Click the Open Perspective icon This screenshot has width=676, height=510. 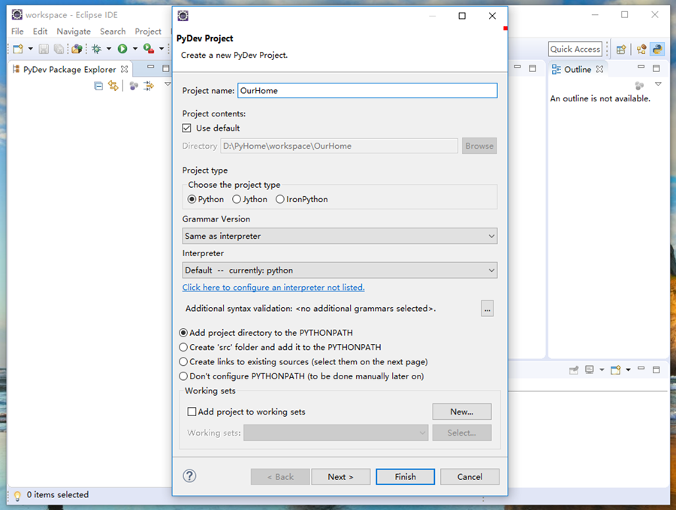621,49
